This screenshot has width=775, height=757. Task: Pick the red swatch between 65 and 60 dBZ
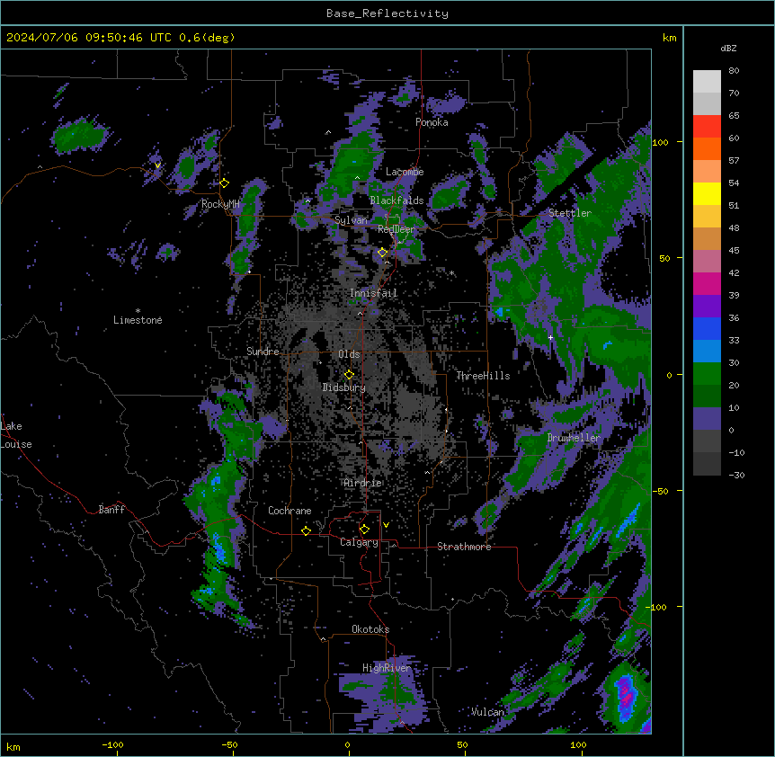(x=707, y=127)
